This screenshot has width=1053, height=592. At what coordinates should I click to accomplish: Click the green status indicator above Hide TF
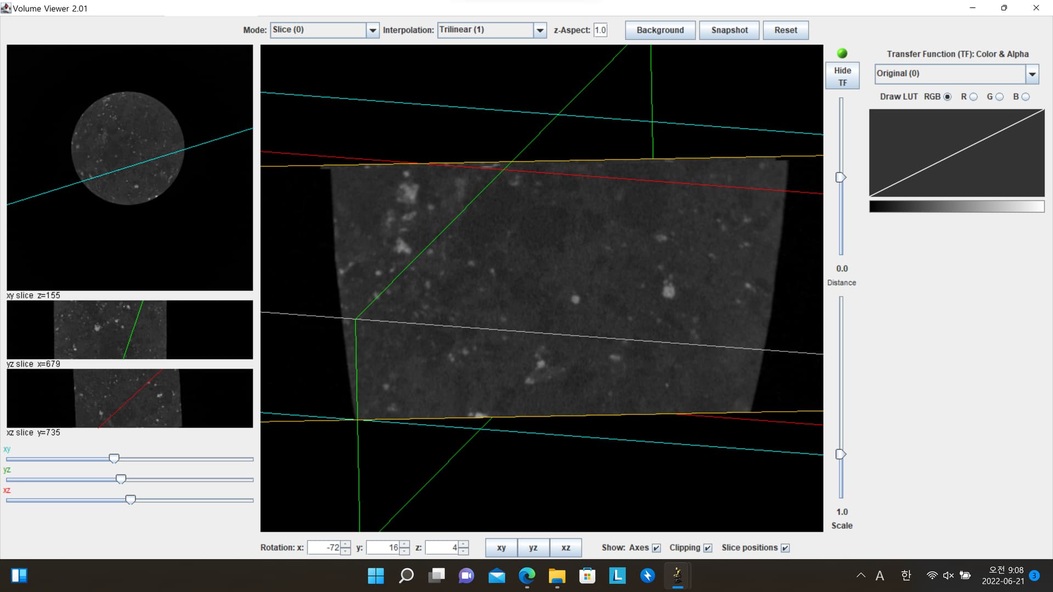point(842,53)
